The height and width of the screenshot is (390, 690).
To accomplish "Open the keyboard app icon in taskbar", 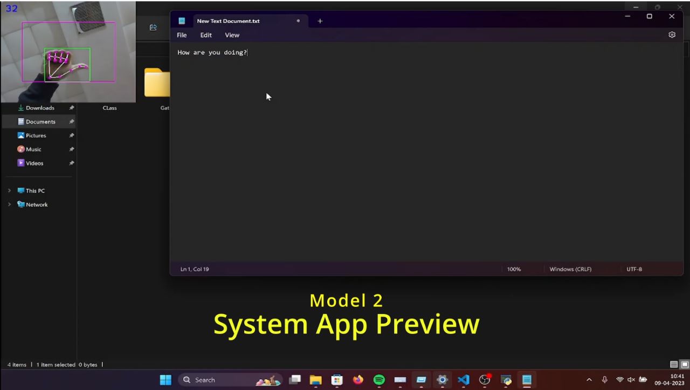I will pos(400,380).
